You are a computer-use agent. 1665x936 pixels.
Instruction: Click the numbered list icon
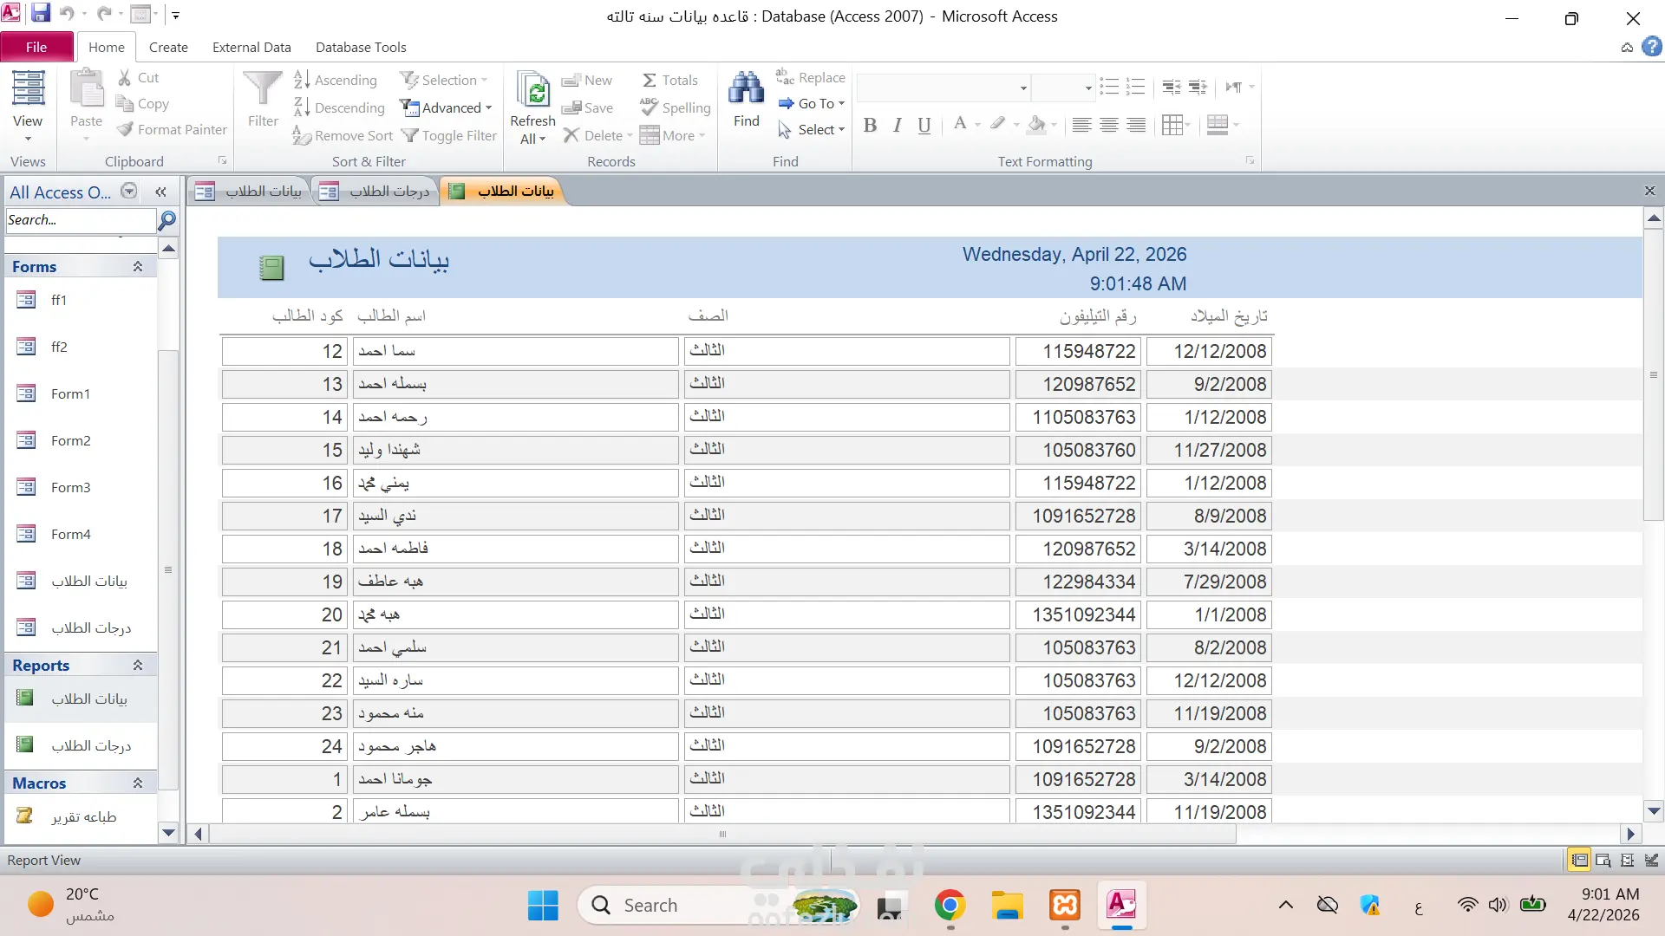[x=1135, y=87]
